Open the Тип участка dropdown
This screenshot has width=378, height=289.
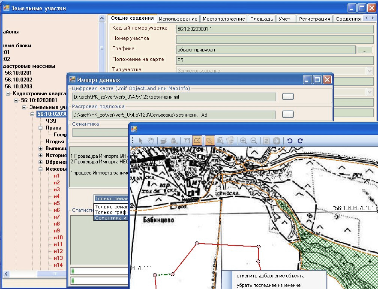(x=369, y=71)
